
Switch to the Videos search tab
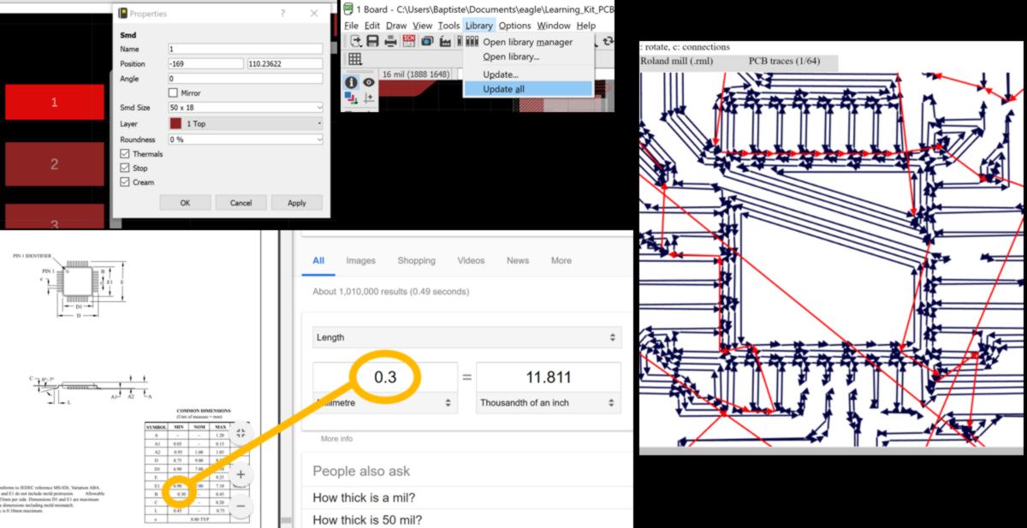click(x=471, y=260)
